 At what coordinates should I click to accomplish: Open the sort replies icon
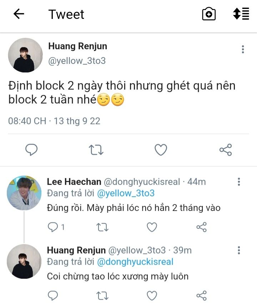click(241, 14)
